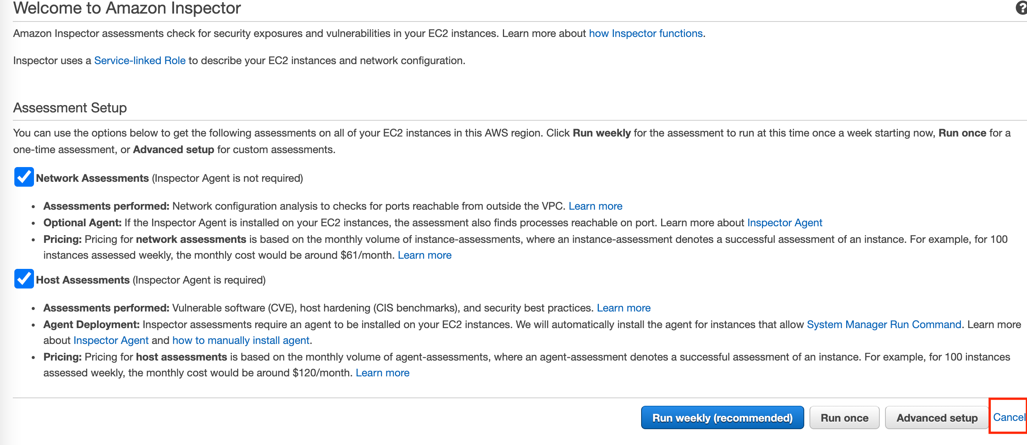
Task: Uncheck the Network Assessments checkbox
Action: (24, 177)
